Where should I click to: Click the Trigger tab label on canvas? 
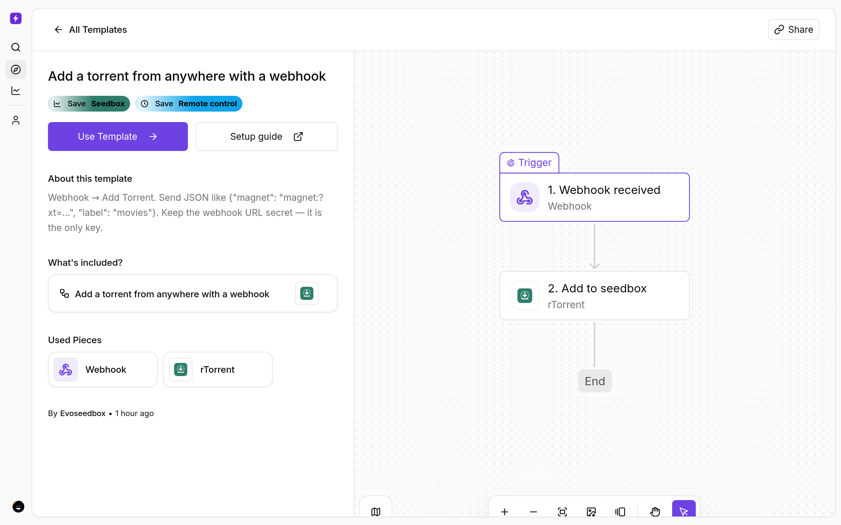529,162
